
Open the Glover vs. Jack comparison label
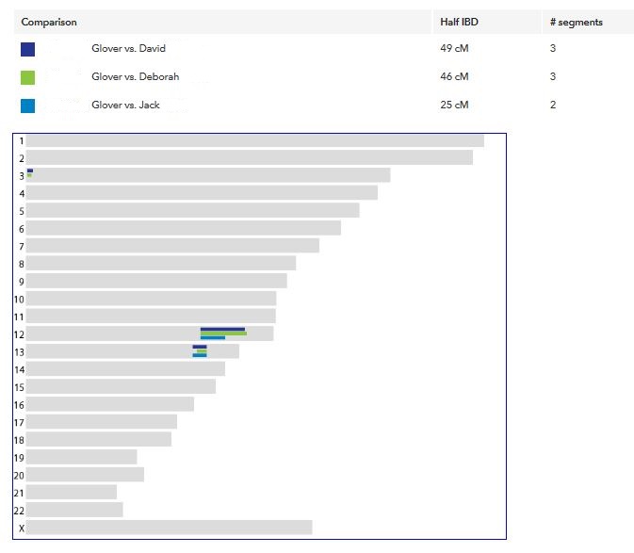click(x=125, y=106)
